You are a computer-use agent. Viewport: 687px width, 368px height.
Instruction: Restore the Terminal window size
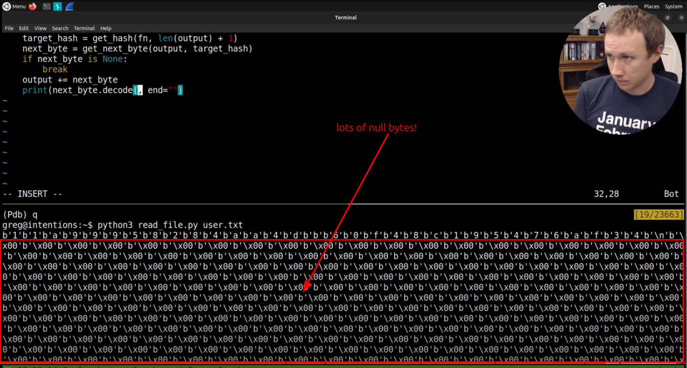click(668, 17)
